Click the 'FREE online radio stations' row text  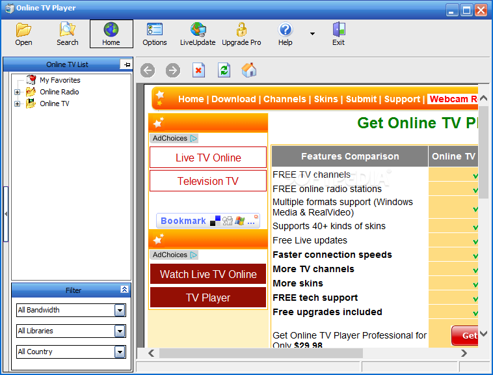point(327,189)
